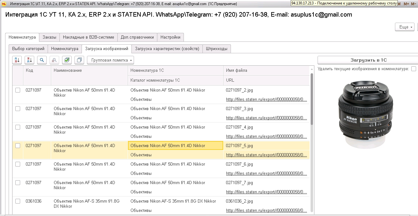Select the 'Загрузка изображений' sub-tab

[x=106, y=49]
